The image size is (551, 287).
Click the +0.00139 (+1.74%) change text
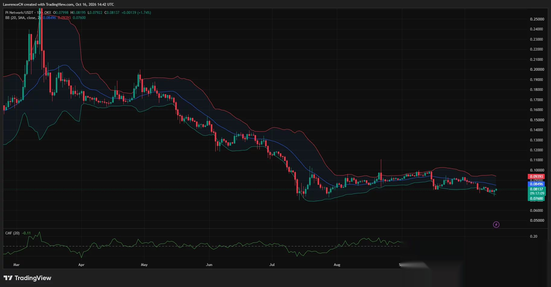[x=136, y=13]
